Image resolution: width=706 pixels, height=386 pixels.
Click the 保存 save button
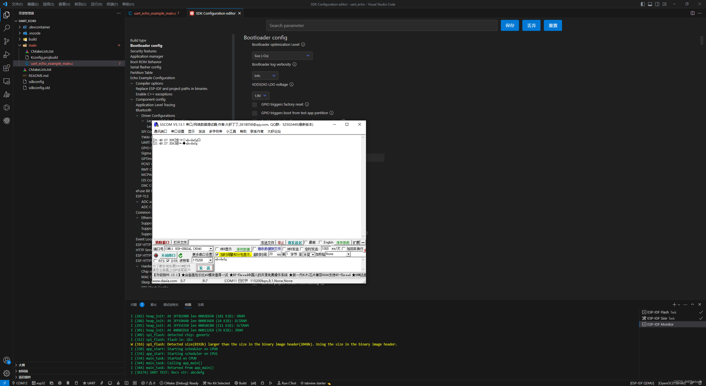[x=509, y=25]
